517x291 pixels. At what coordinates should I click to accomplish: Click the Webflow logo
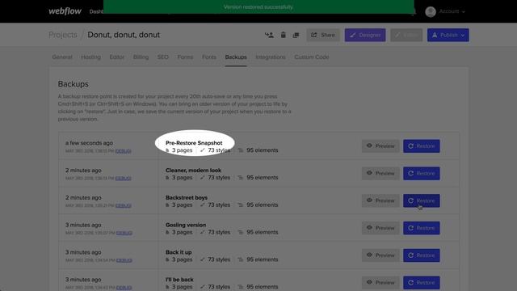(65, 11)
